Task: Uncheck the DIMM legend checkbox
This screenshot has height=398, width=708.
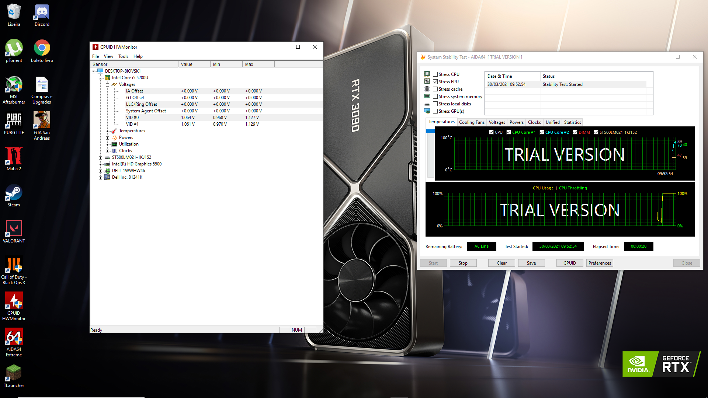Action: click(x=575, y=132)
